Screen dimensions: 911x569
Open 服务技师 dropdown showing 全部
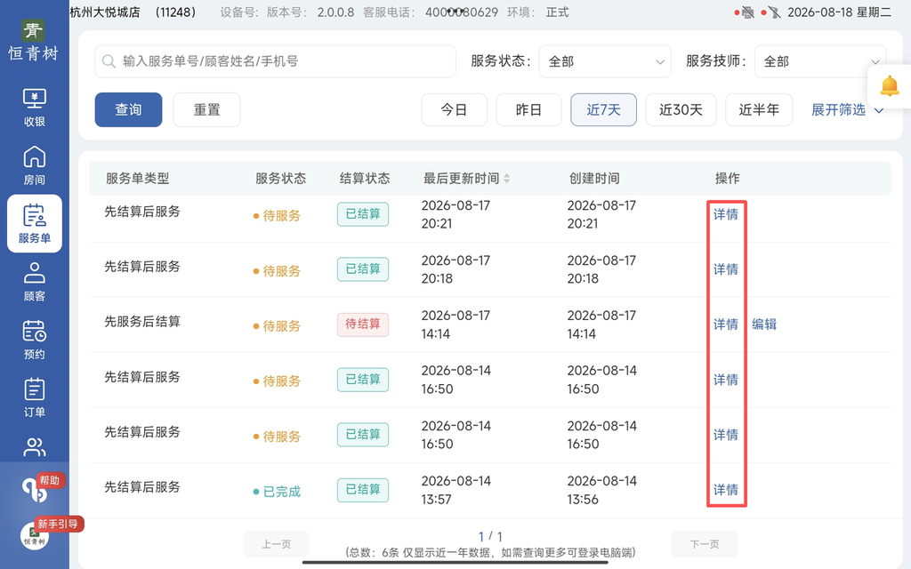pyautogui.click(x=819, y=61)
